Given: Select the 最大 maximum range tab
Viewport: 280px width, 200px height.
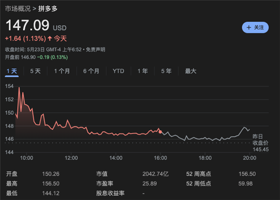Looking at the screenshot, I should [190, 71].
